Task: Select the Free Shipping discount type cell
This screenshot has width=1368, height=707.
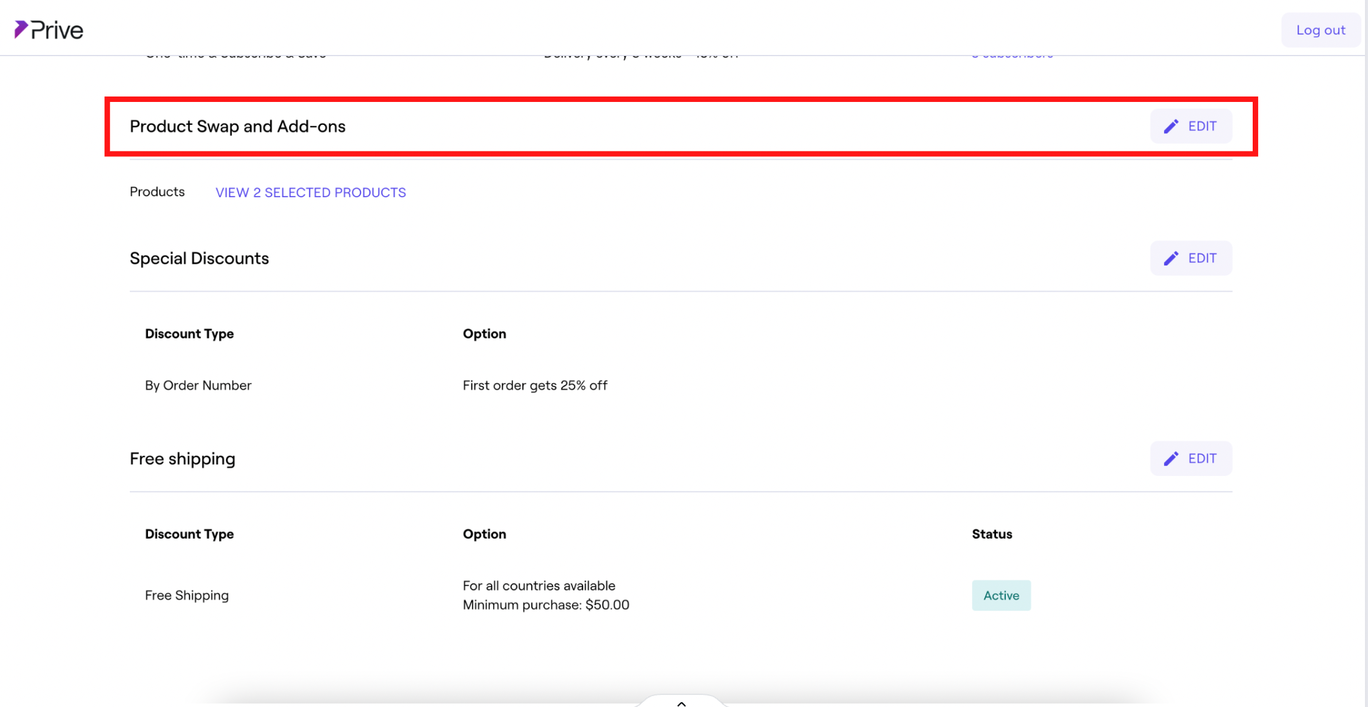Action: 187,595
